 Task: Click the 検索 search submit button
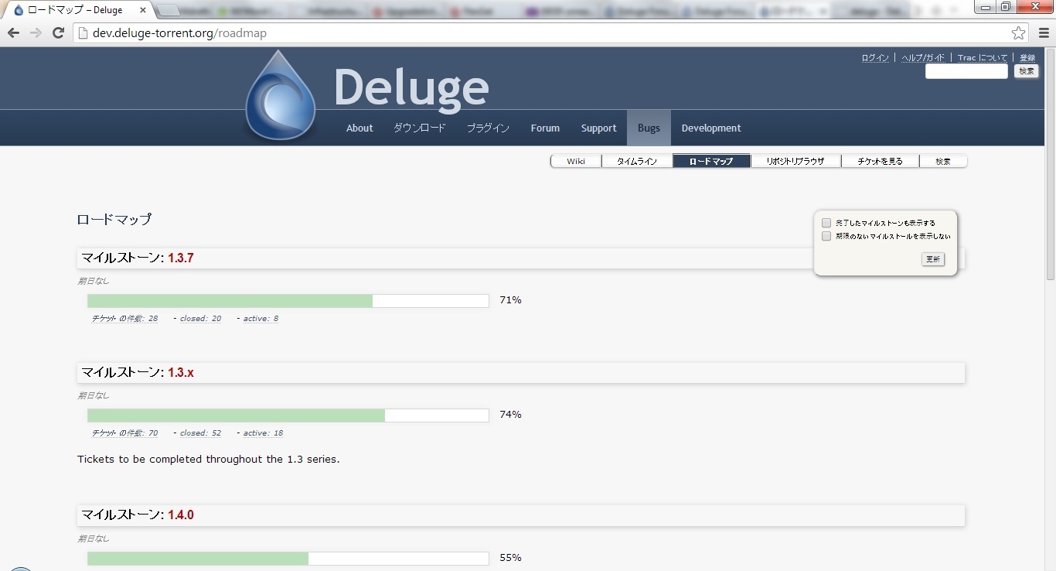[x=1026, y=71]
